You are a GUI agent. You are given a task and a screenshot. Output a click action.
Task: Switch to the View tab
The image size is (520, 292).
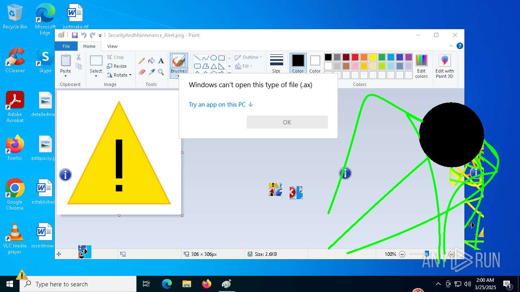coord(112,46)
